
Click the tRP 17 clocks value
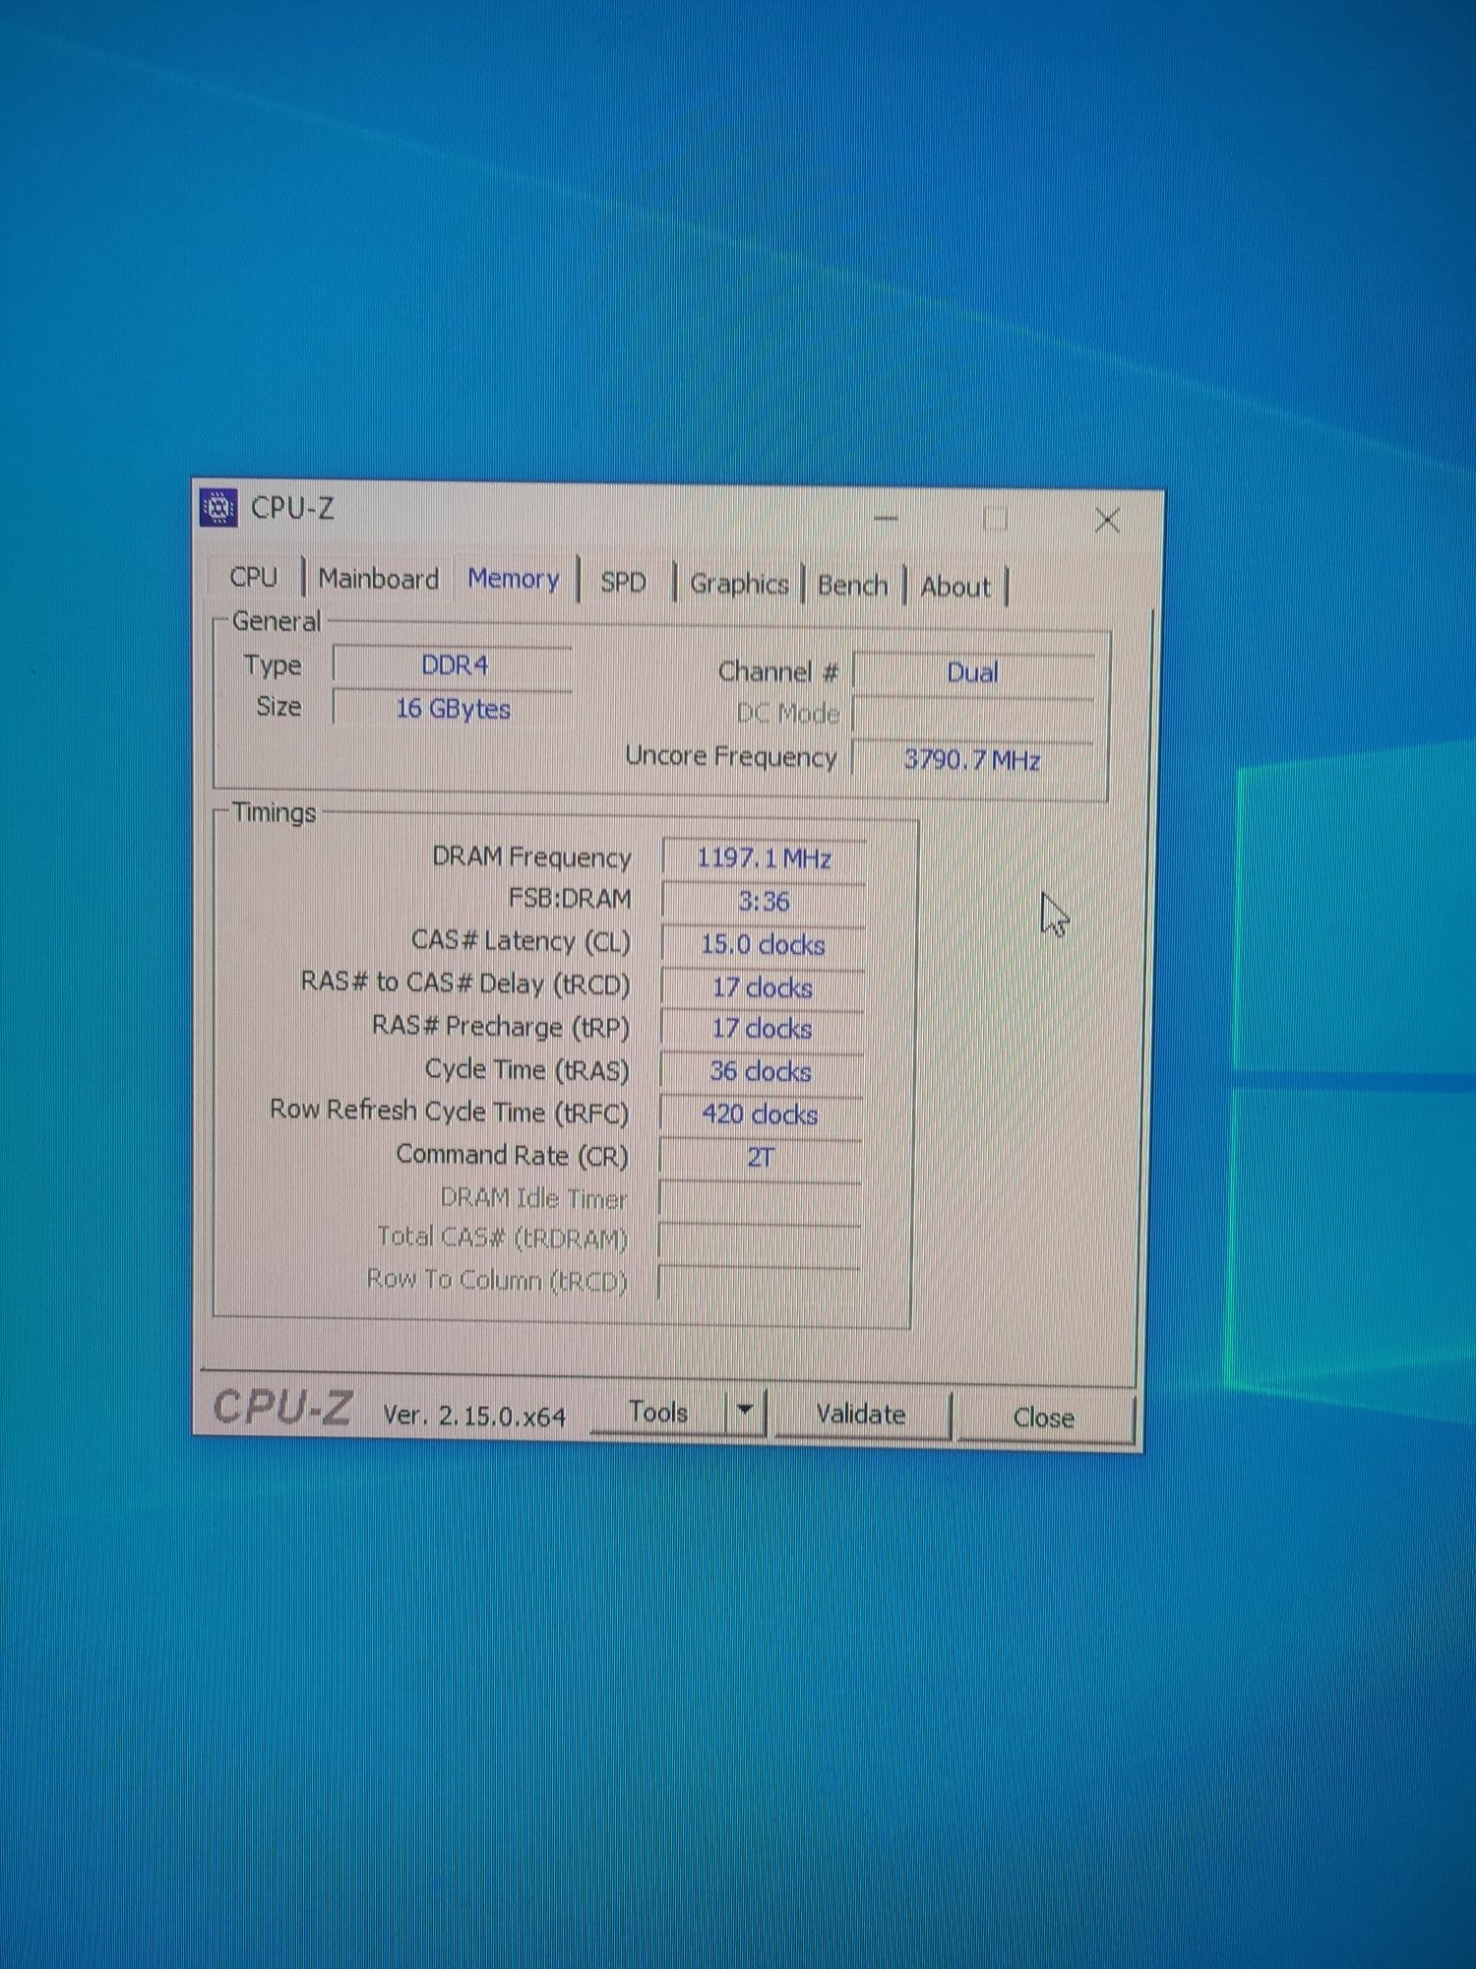pyautogui.click(x=762, y=1029)
